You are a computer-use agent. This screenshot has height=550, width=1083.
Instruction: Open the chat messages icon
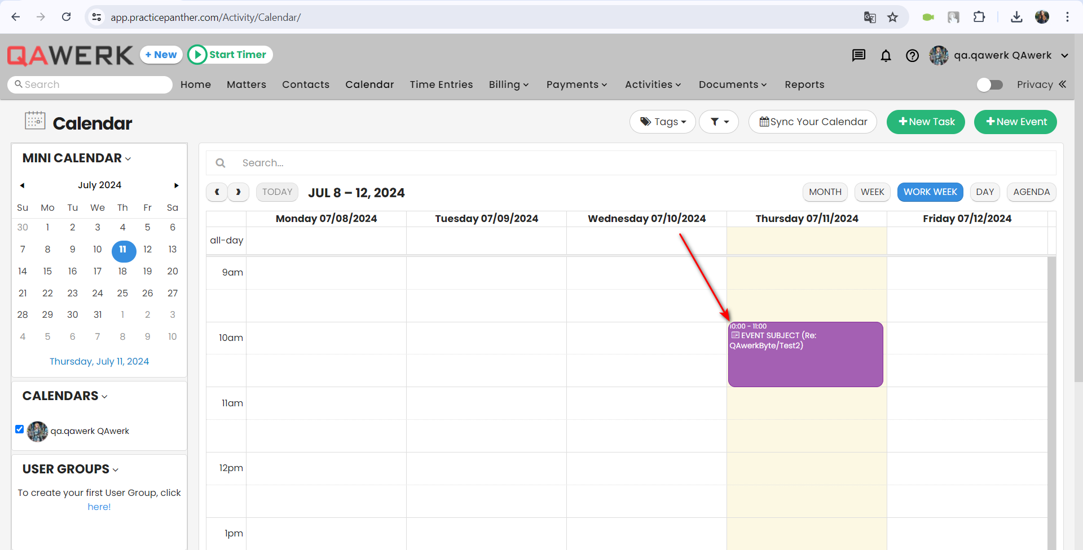[859, 55]
